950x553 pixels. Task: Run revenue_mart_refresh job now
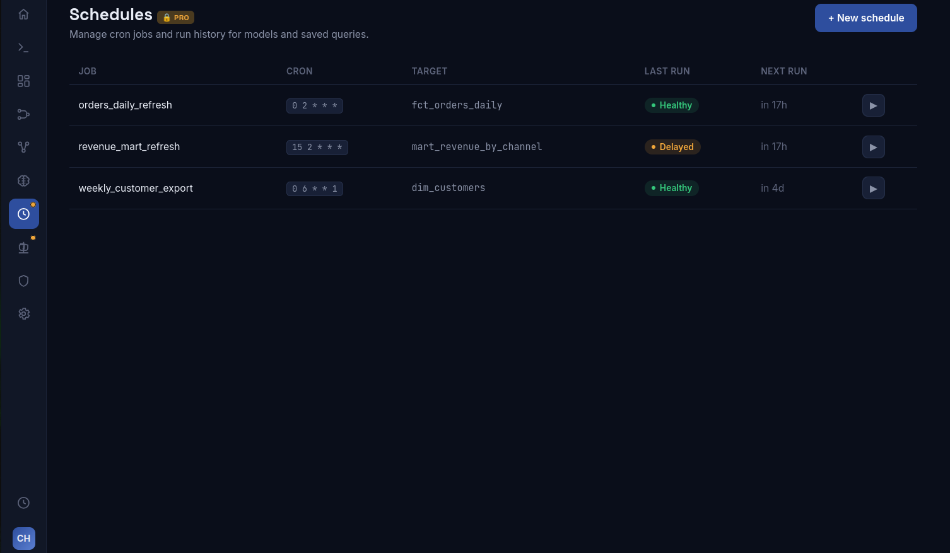(x=873, y=147)
